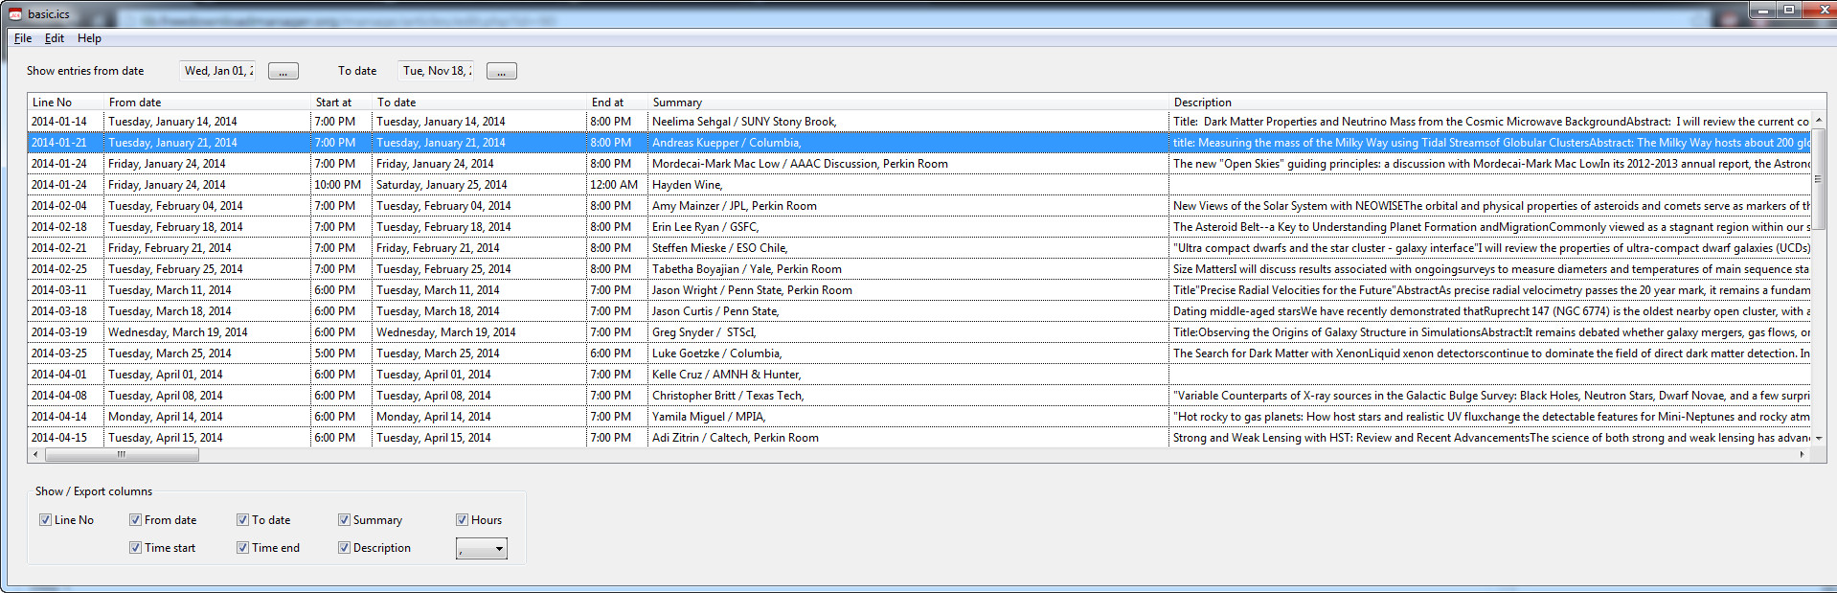Sort by the From date column header
Screen dimensions: 1837x593
point(207,103)
